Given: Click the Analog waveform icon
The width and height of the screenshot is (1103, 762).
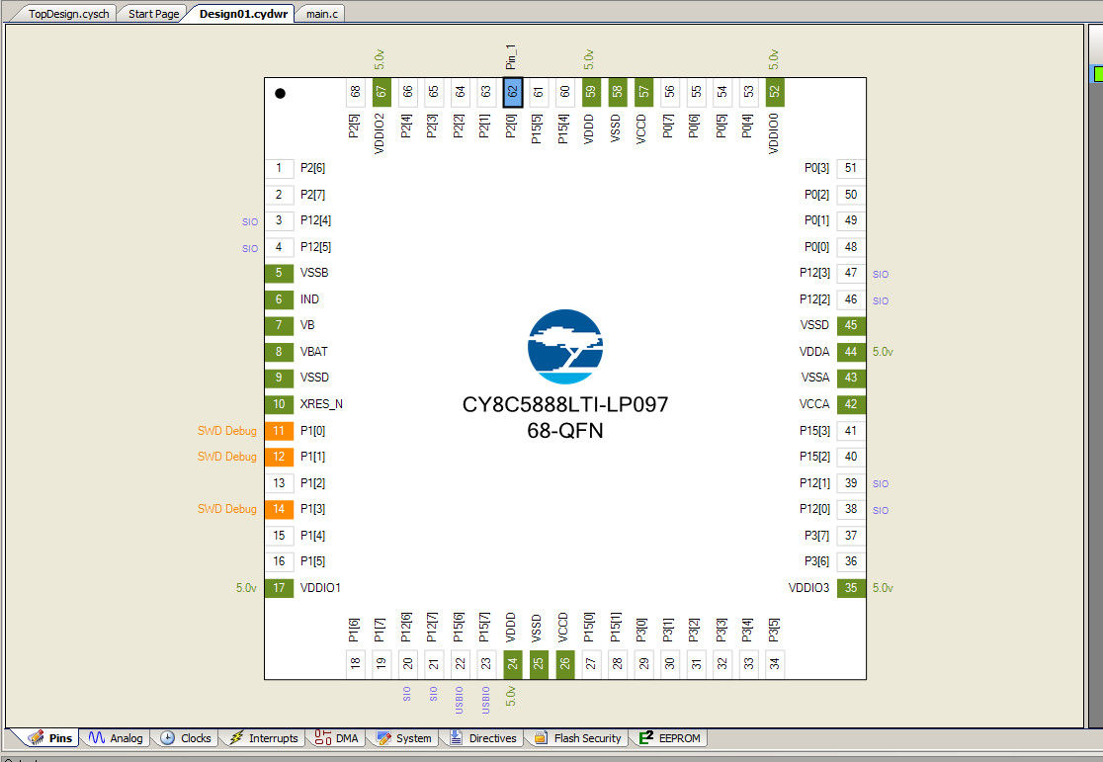Looking at the screenshot, I should (97, 738).
